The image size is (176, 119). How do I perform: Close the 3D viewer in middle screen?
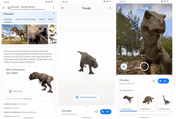coord(62,8)
